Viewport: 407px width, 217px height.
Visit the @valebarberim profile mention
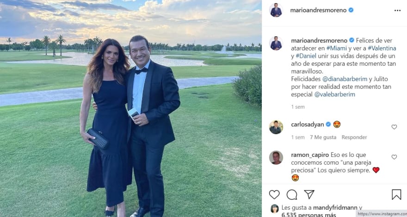334,94
